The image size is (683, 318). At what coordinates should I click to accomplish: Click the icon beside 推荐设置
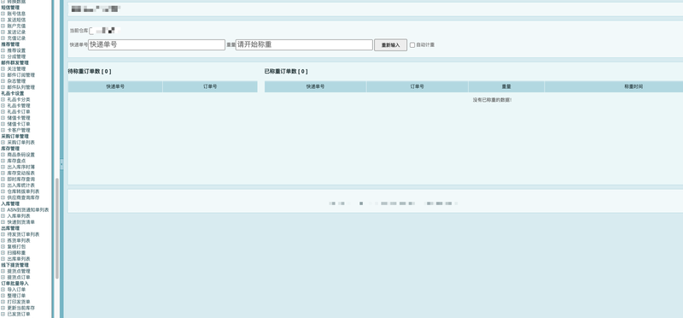tap(3, 50)
